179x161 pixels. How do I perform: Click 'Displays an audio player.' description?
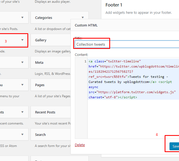click(x=53, y=2)
